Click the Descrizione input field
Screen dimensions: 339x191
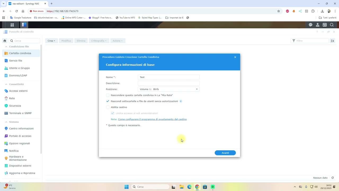(x=168, y=83)
